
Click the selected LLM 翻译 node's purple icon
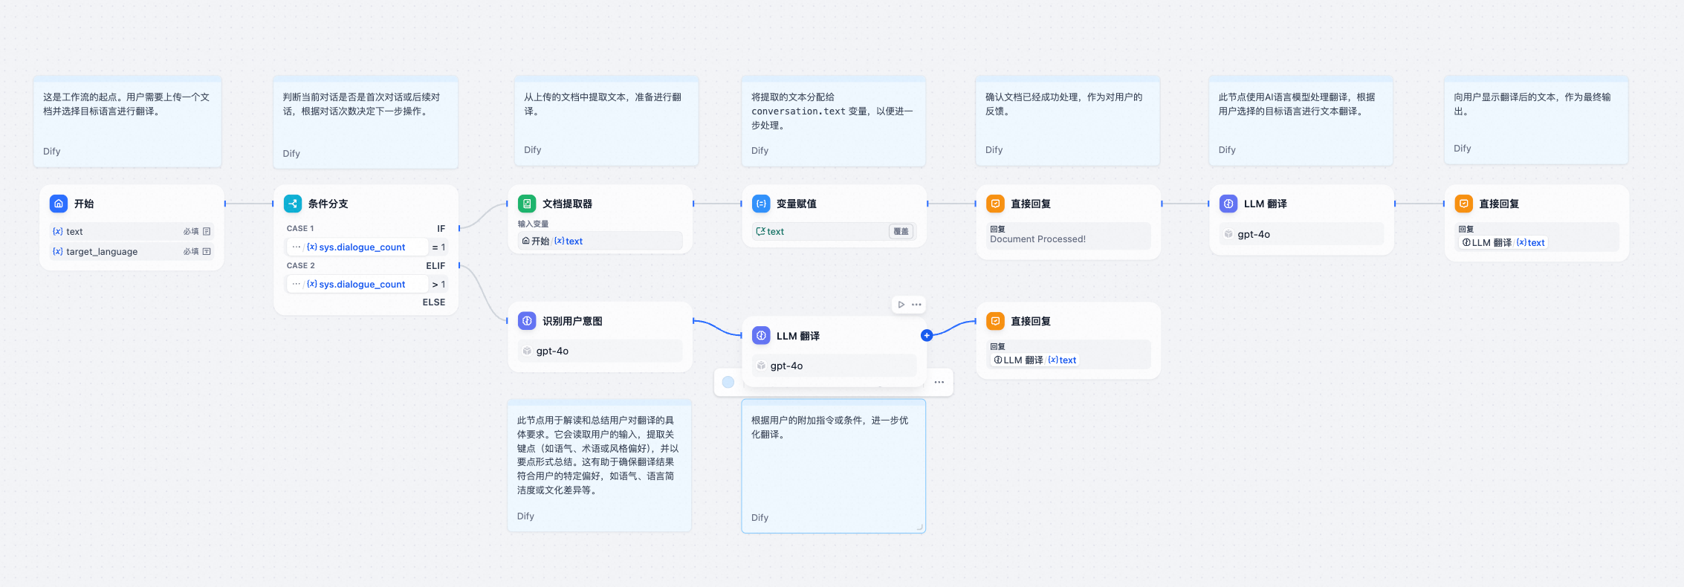click(761, 336)
